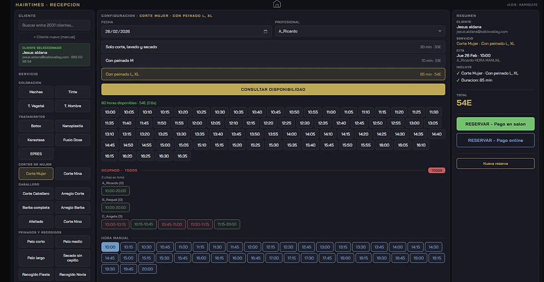
Task: Pick the available 12:35 time slot
Action: point(323,123)
